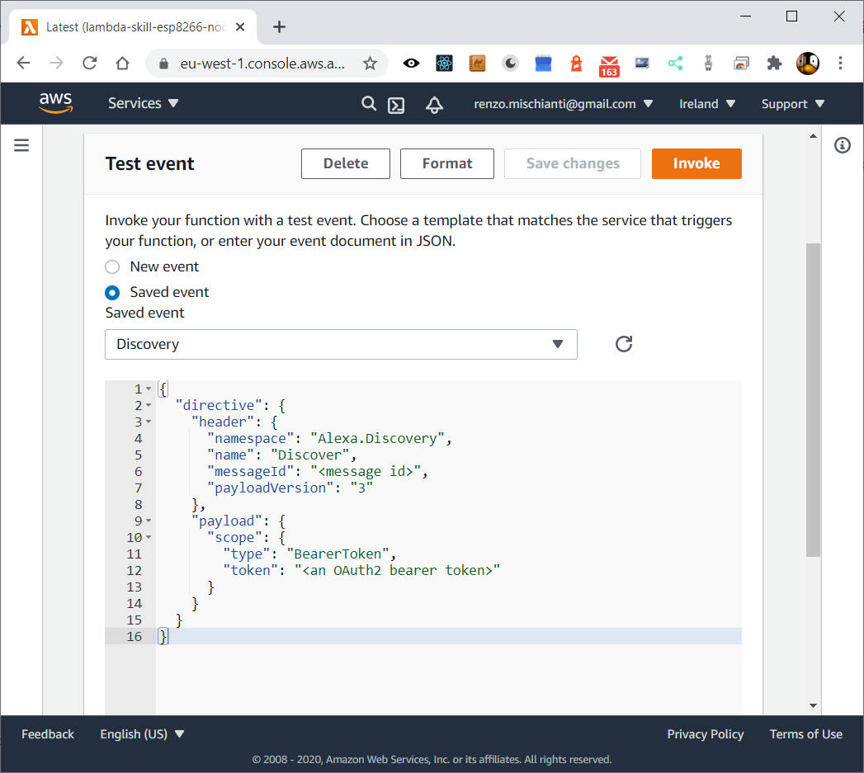Viewport: 864px width, 773px height.
Task: Select the New event radio button
Action: [111, 266]
